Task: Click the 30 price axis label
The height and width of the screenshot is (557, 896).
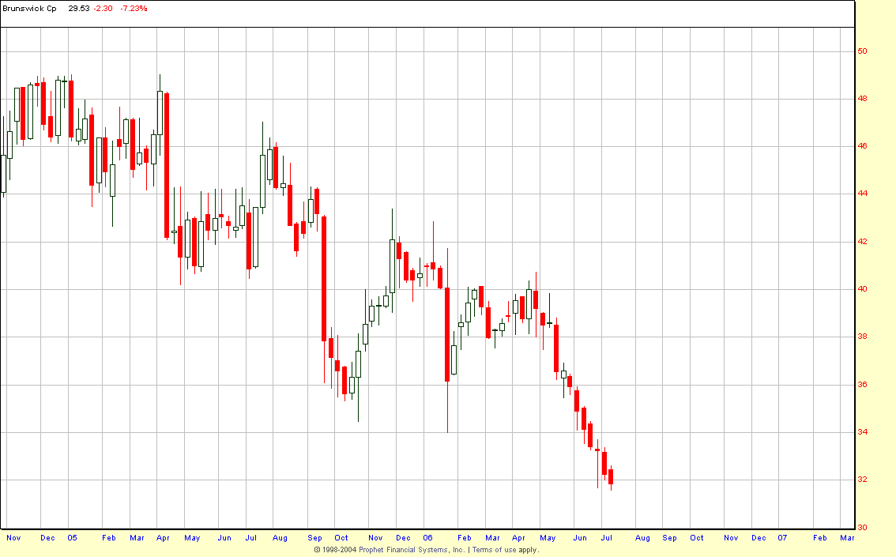Action: pos(862,527)
